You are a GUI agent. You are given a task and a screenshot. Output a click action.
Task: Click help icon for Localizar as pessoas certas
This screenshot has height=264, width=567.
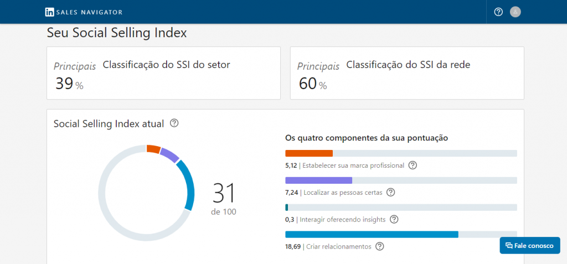[x=390, y=192]
